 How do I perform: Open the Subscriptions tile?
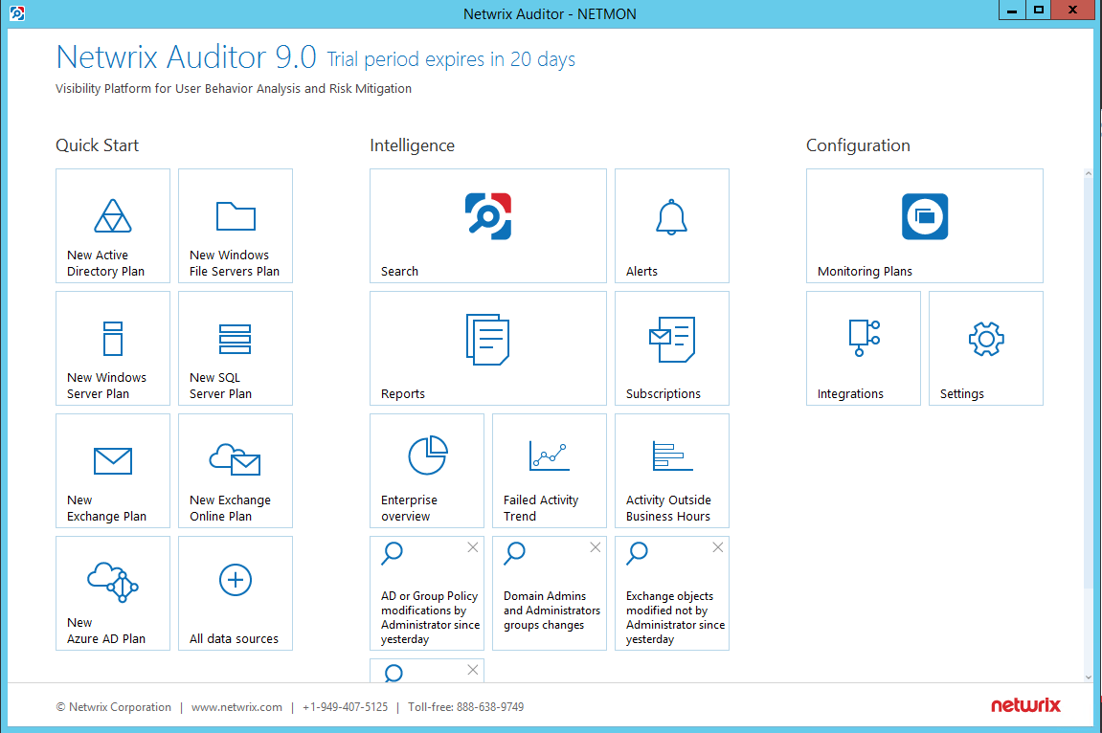672,348
